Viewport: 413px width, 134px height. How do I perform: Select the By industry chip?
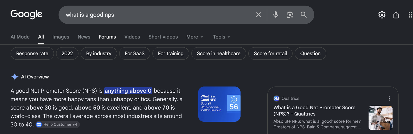[99, 53]
